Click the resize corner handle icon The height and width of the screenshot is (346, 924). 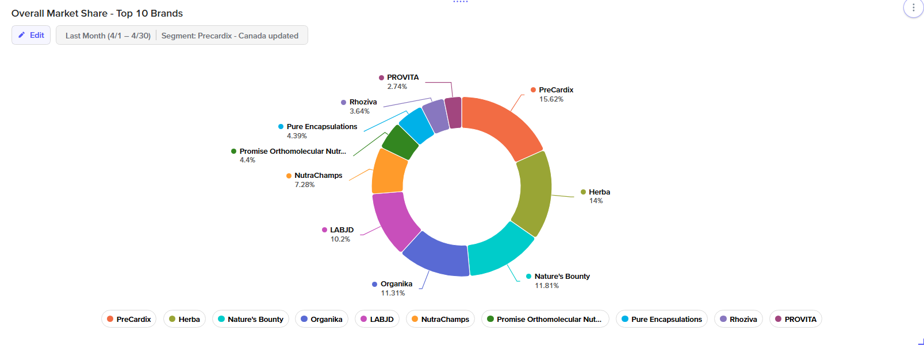tap(921, 341)
